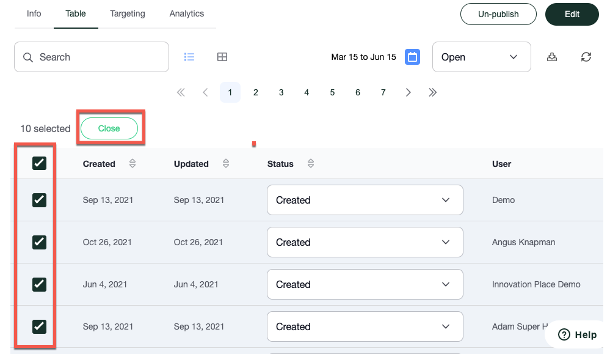Click the Un-publish button
Viewport: 610px width, 354px height.
tap(498, 14)
